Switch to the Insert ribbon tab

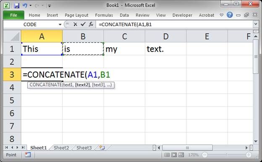click(x=52, y=15)
